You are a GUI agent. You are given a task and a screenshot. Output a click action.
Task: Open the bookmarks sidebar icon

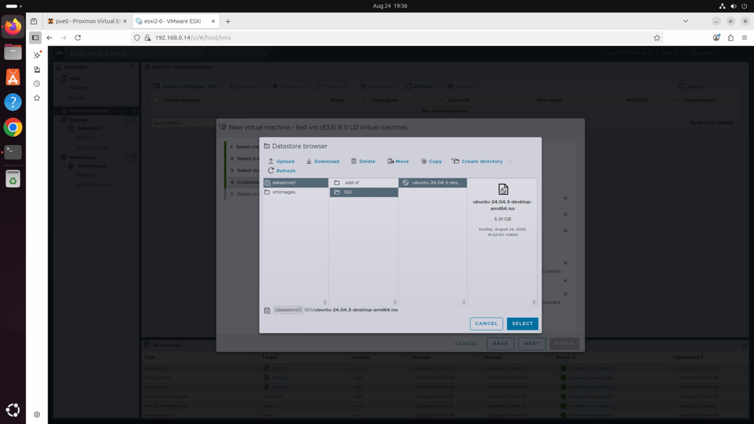(x=37, y=98)
